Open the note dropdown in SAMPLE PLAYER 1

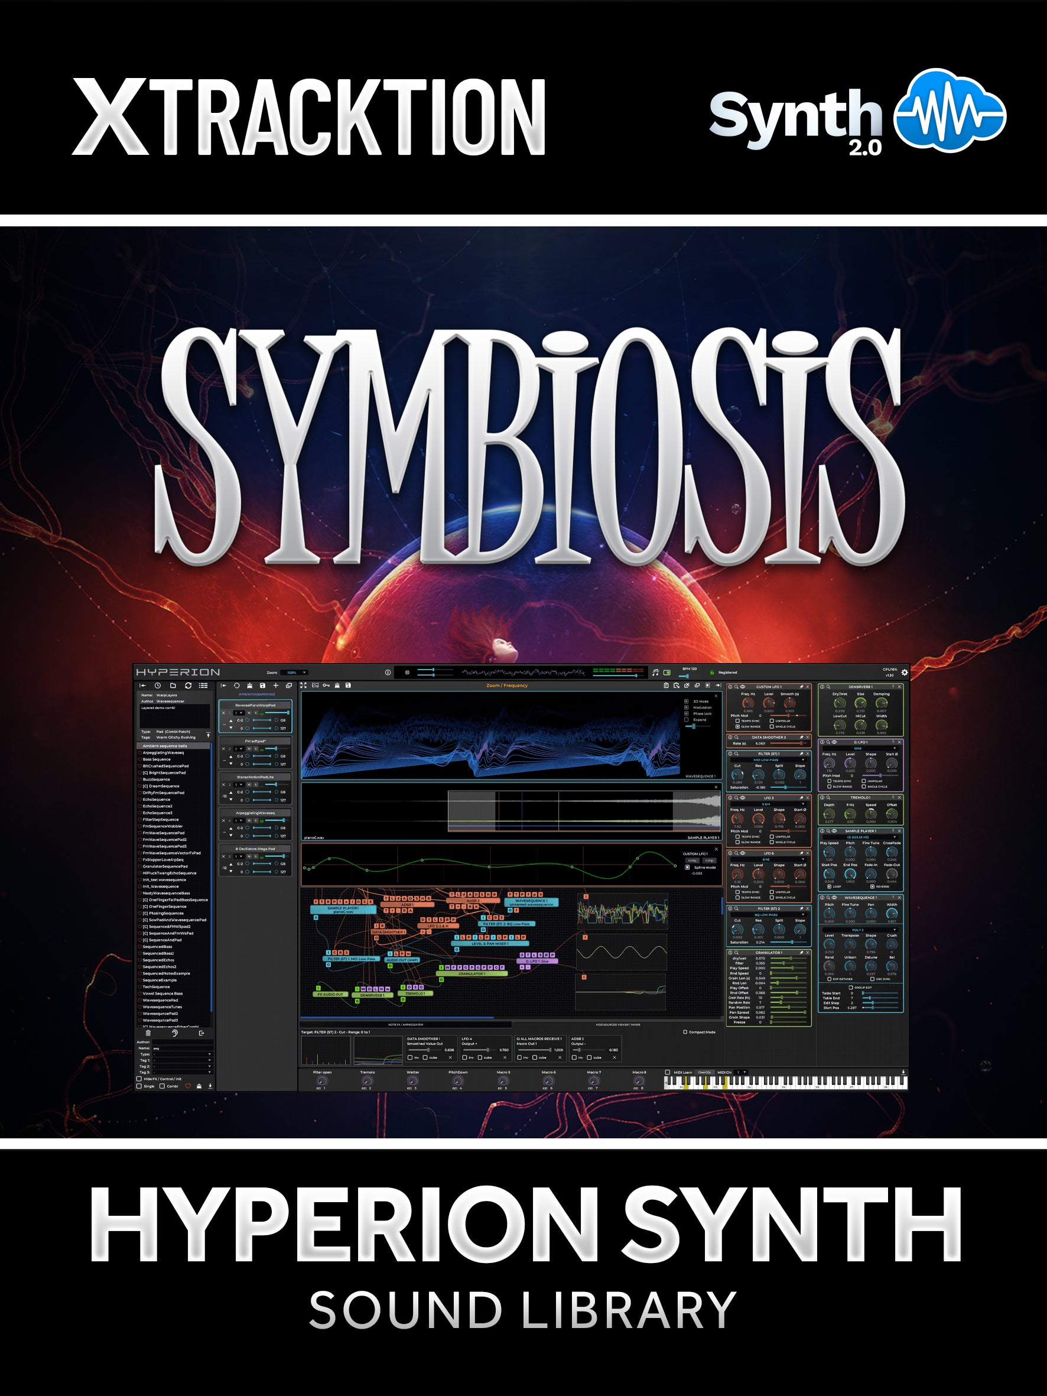pos(861,837)
